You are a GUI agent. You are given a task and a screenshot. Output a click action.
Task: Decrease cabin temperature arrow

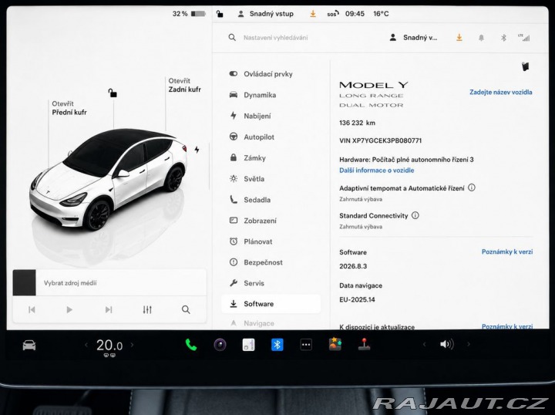click(86, 345)
